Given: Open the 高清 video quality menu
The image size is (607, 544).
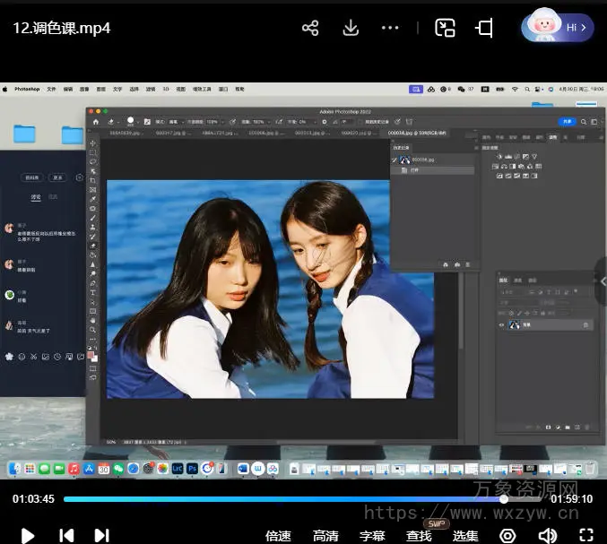Looking at the screenshot, I should pyautogui.click(x=325, y=536).
